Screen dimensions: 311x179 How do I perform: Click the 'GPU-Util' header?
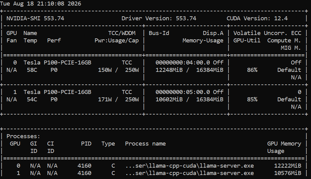point(247,41)
